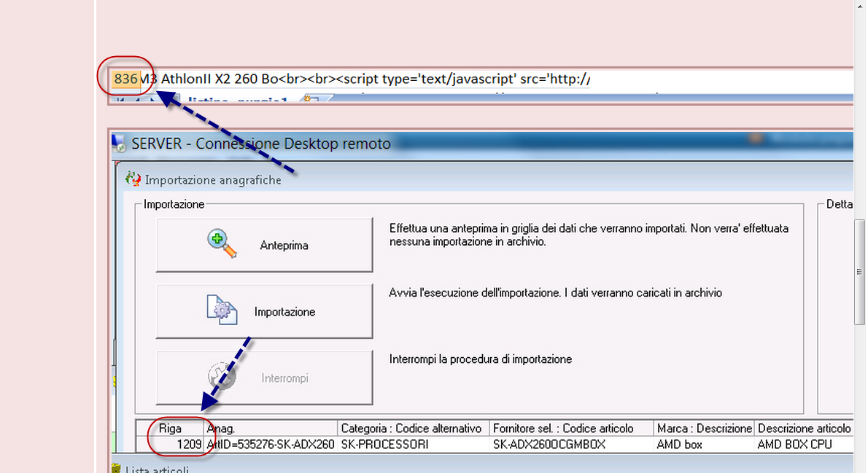Start import with the Importazione button

(x=264, y=311)
